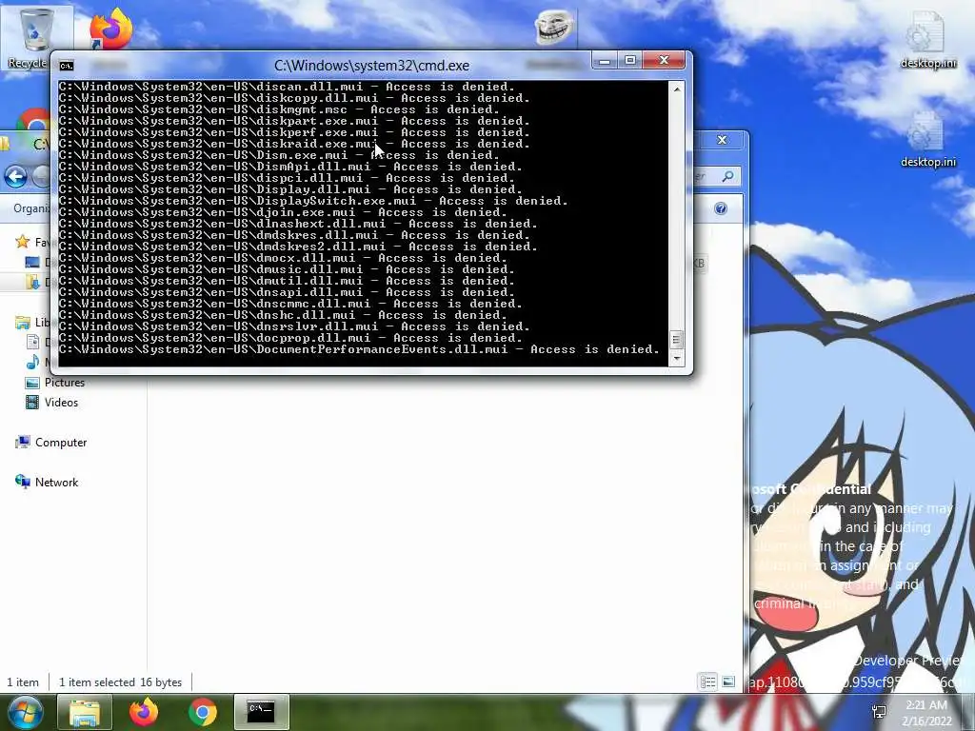The height and width of the screenshot is (731, 975).
Task: Click the Explorer search input field
Action: pyautogui.click(x=706, y=176)
